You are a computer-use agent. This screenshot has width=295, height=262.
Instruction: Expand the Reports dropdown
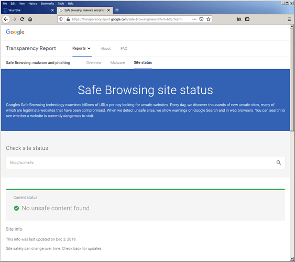(x=81, y=48)
